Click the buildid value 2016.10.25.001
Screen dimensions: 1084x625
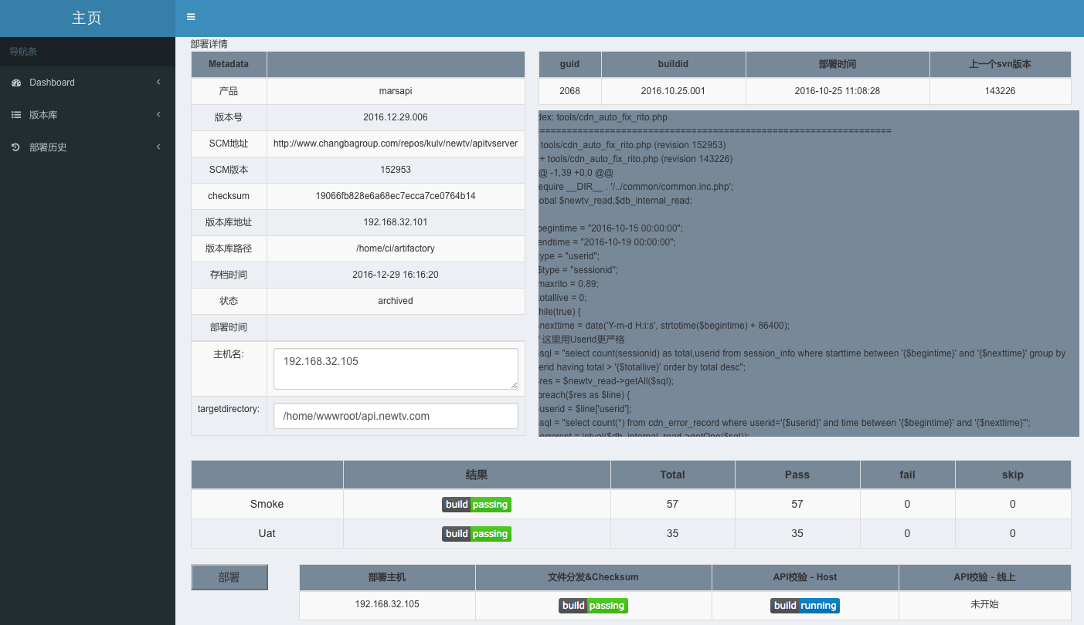click(x=673, y=91)
